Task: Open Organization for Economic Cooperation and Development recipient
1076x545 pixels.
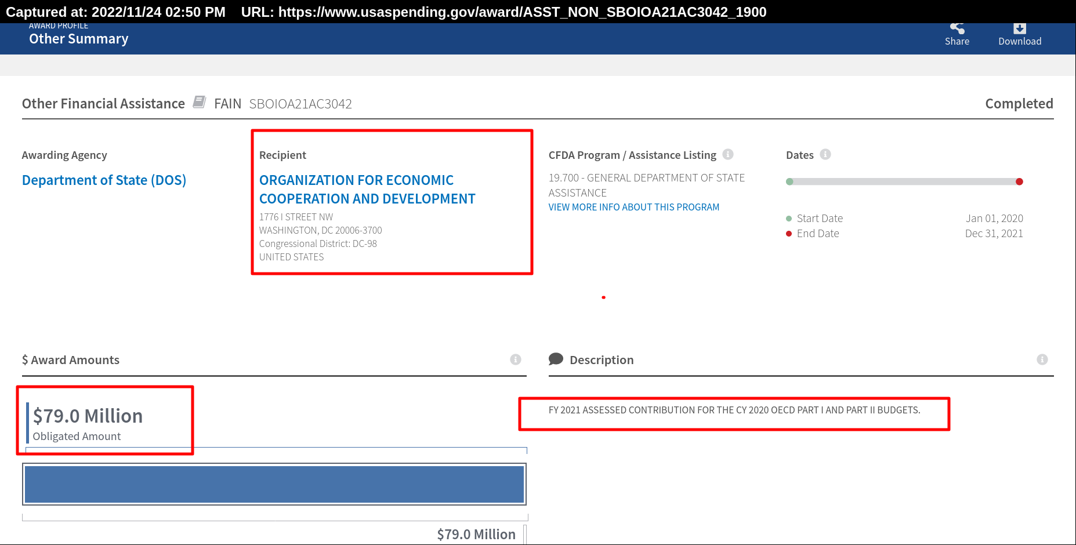Action: 367,190
